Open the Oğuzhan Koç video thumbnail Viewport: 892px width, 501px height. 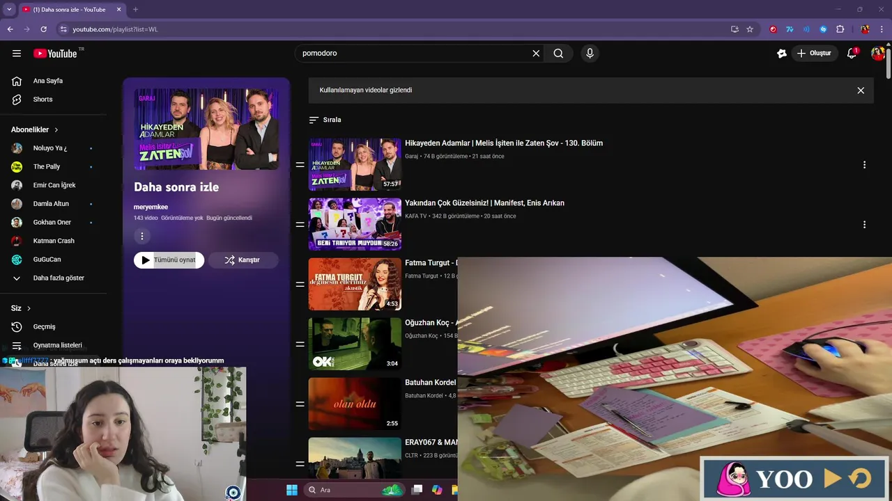click(x=355, y=344)
